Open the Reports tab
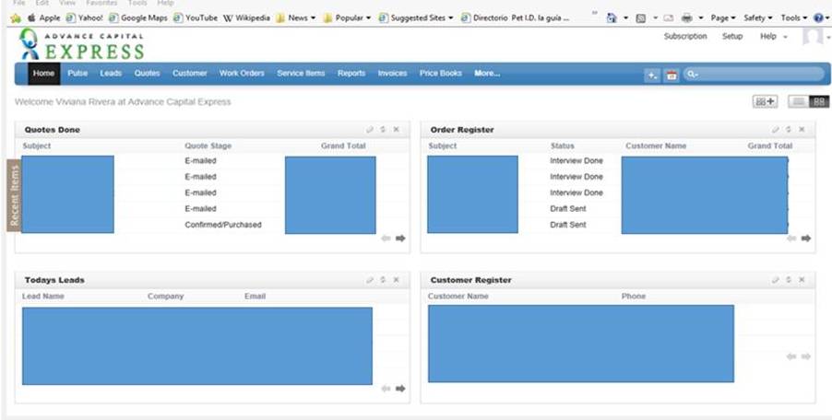This screenshot has height=420, width=832. (351, 74)
